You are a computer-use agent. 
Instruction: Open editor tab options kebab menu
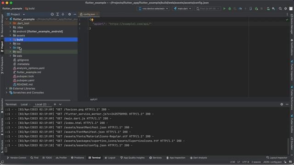(x=287, y=14)
